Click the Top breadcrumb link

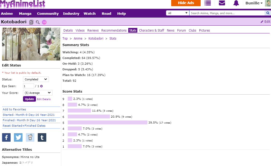coord(65,39)
